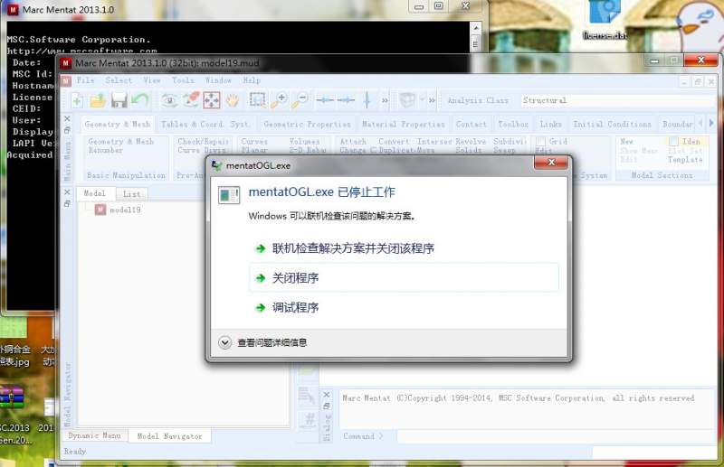
Task: Click the Volumes button
Action: click(x=304, y=142)
